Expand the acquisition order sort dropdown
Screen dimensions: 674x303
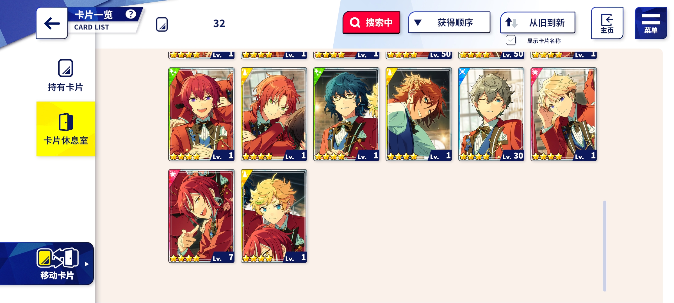[x=449, y=22]
